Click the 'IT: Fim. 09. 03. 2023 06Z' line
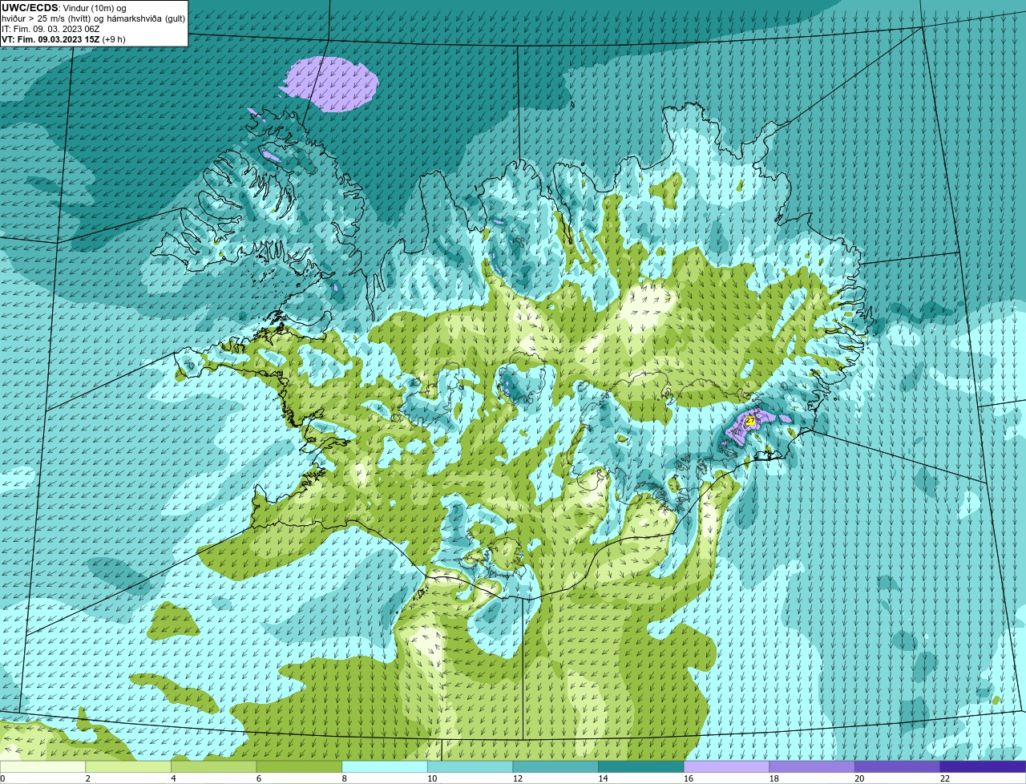Viewport: 1026px width, 784px height. [x=50, y=29]
